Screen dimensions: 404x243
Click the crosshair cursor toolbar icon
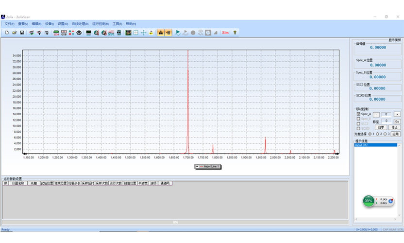[144, 33]
